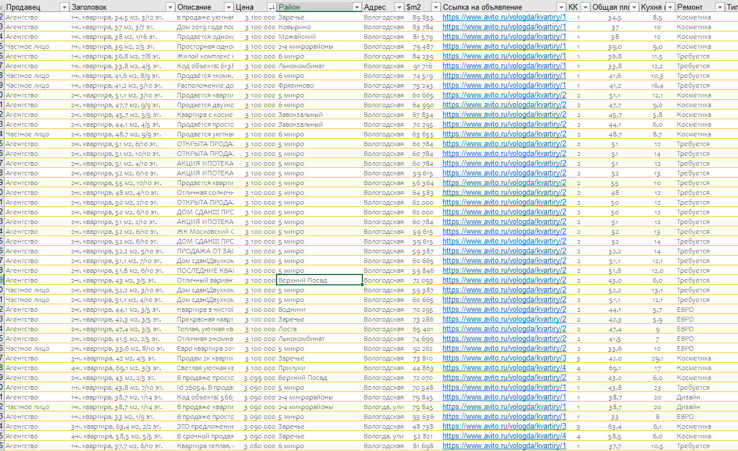Open avito link for 33,6 м2, 8/10 эт. listing
The width and height of the screenshot is (738, 451).
pyautogui.click(x=504, y=348)
